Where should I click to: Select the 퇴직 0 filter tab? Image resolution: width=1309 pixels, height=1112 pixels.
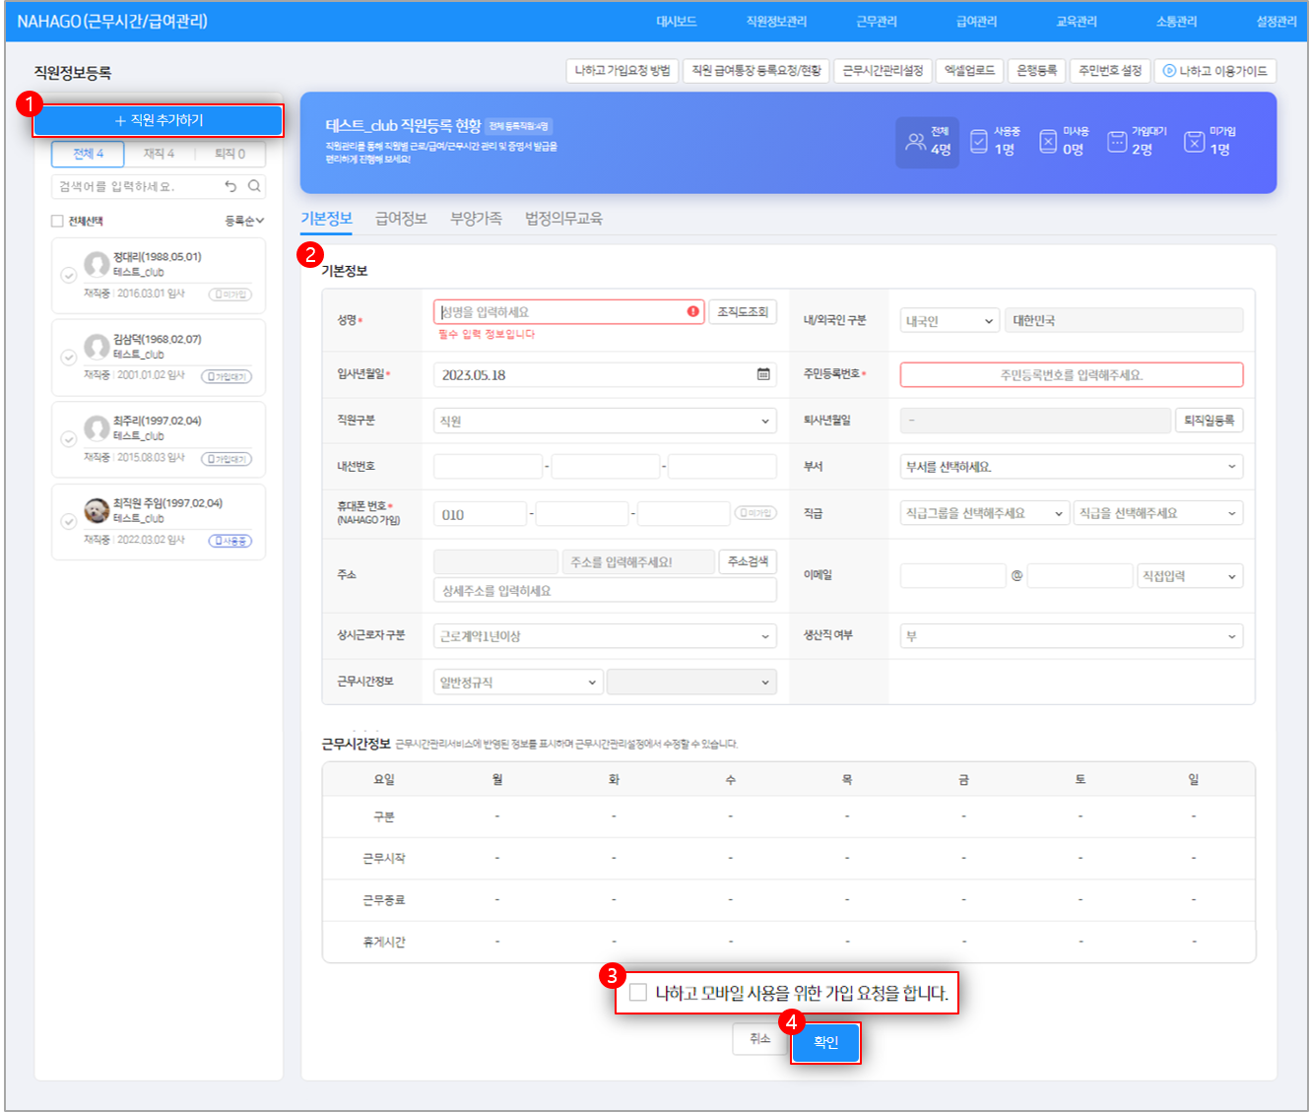[x=229, y=154]
